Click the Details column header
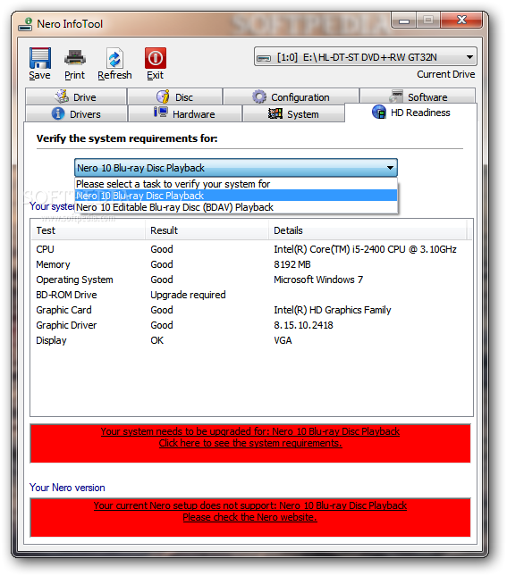The image size is (507, 576). coord(368,230)
